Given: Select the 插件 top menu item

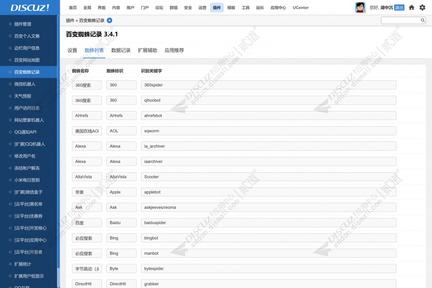Looking at the screenshot, I should pyautogui.click(x=217, y=8).
